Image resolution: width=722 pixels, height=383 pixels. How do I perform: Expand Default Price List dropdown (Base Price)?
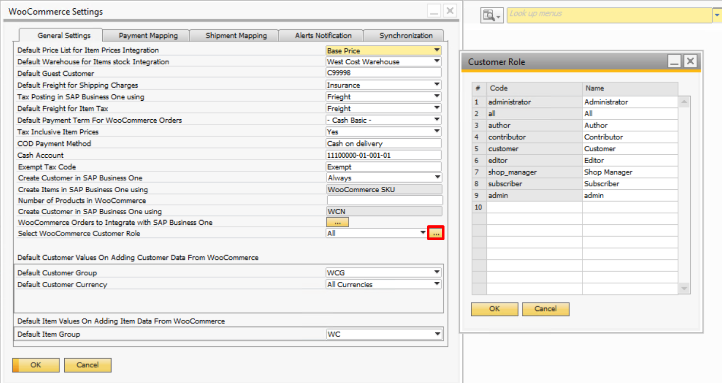pyautogui.click(x=437, y=50)
